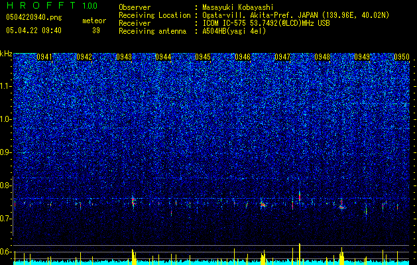417x265 pixels.
Task: Click the strong meteor echo after 0947
Action: point(300,197)
